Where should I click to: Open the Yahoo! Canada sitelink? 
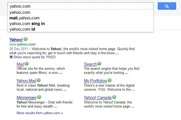coord(98,98)
